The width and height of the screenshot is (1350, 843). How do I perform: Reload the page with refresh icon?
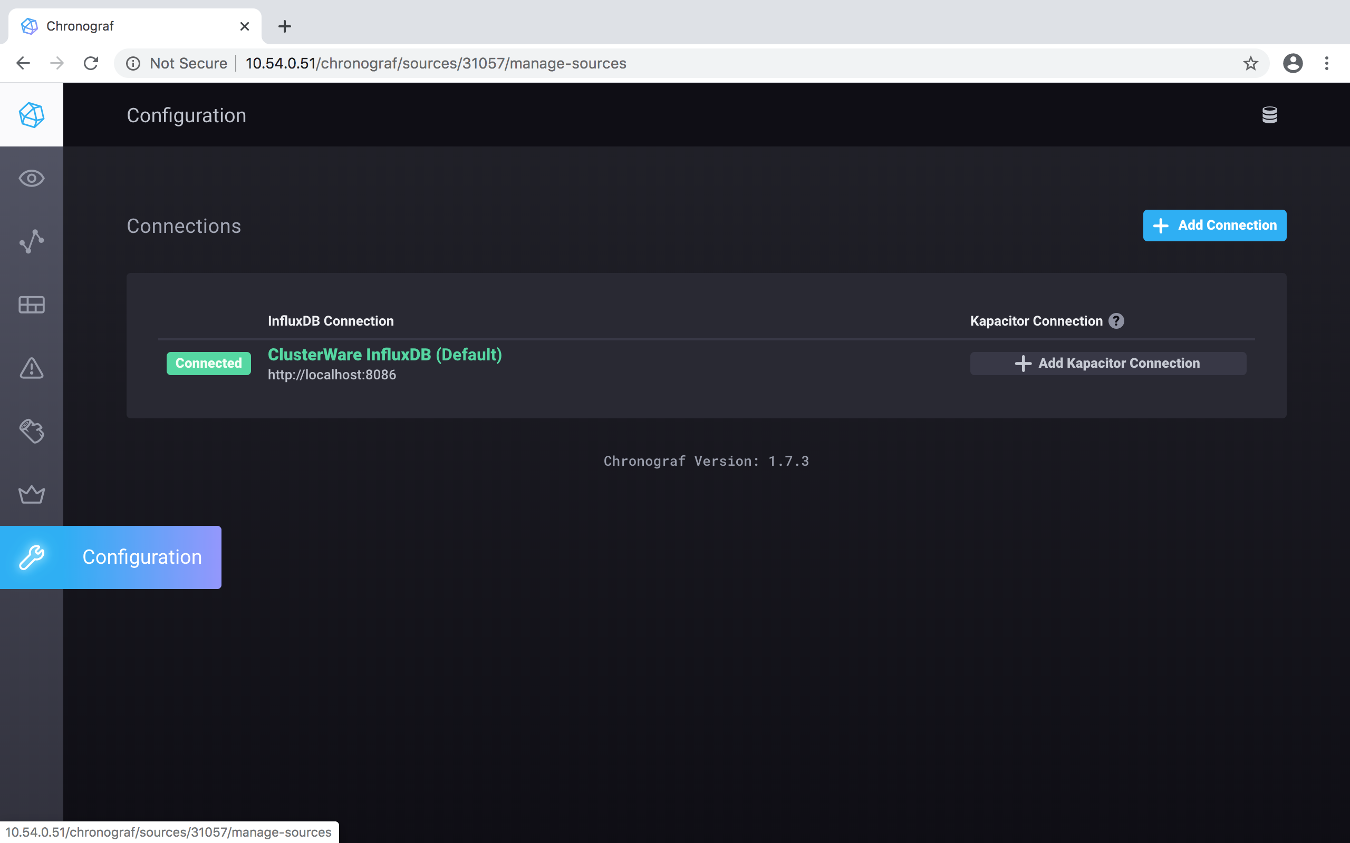tap(91, 63)
